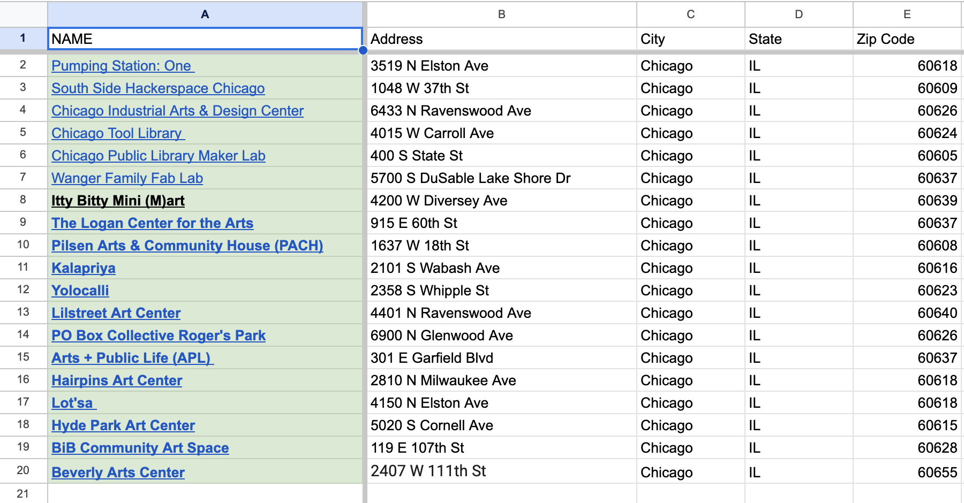The image size is (964, 503).
Task: Select column A header
Action: point(205,14)
